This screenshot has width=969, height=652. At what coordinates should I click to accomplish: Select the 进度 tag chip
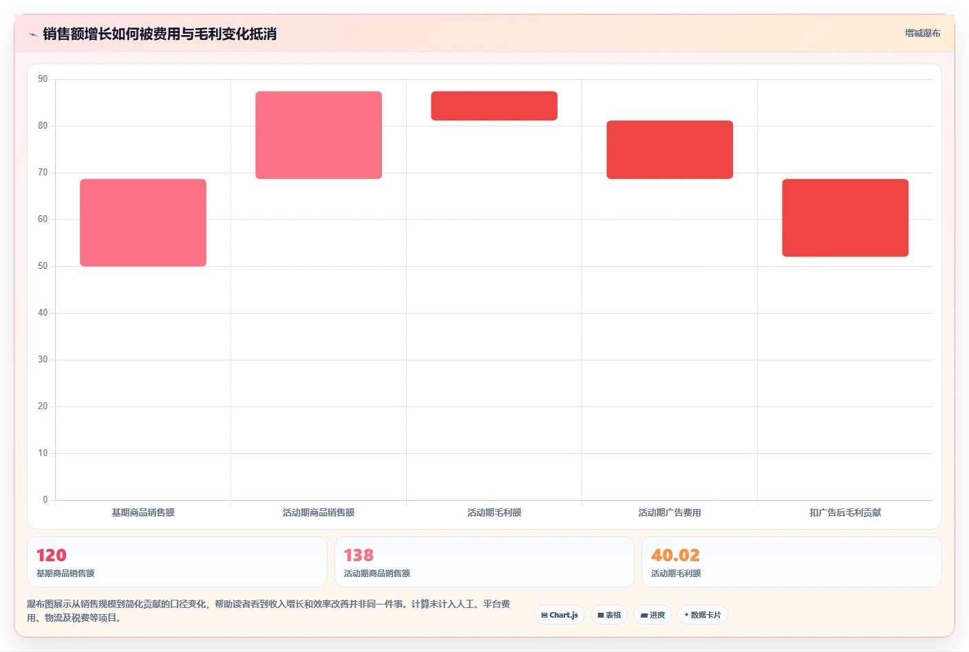pyautogui.click(x=652, y=615)
